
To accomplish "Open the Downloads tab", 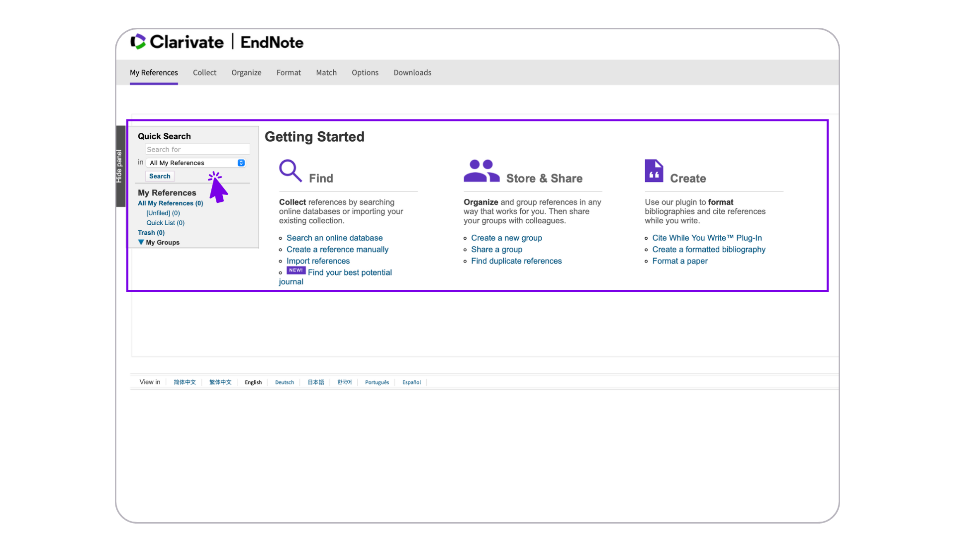I will click(412, 73).
